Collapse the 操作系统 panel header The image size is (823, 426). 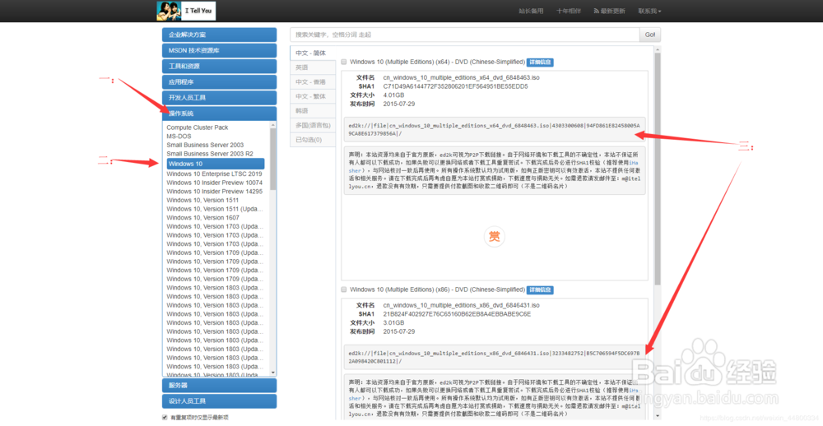pyautogui.click(x=220, y=113)
